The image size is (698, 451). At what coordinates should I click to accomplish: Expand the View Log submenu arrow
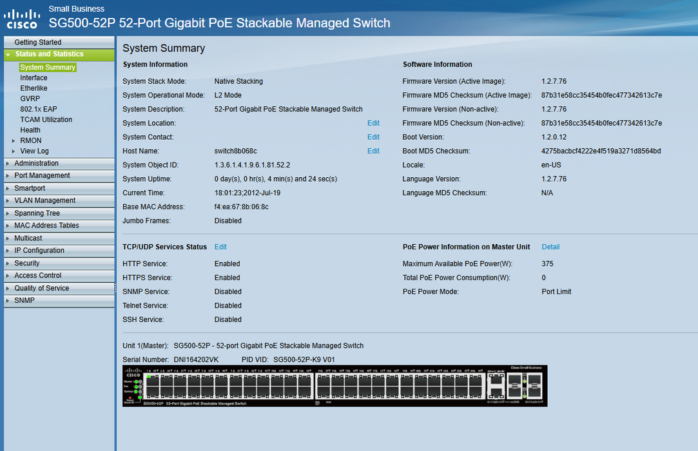click(14, 151)
